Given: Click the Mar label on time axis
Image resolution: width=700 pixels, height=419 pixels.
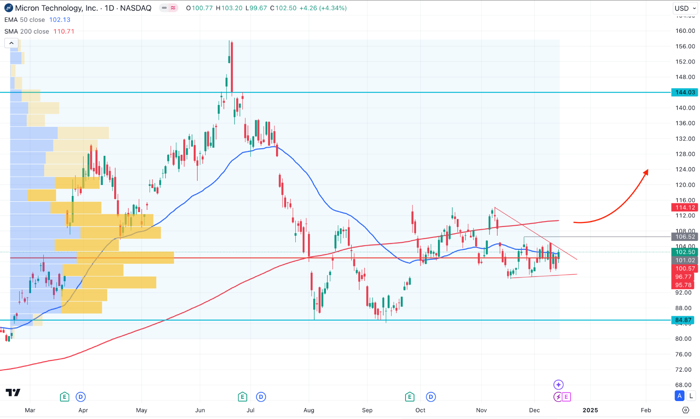Looking at the screenshot, I should tap(30, 410).
